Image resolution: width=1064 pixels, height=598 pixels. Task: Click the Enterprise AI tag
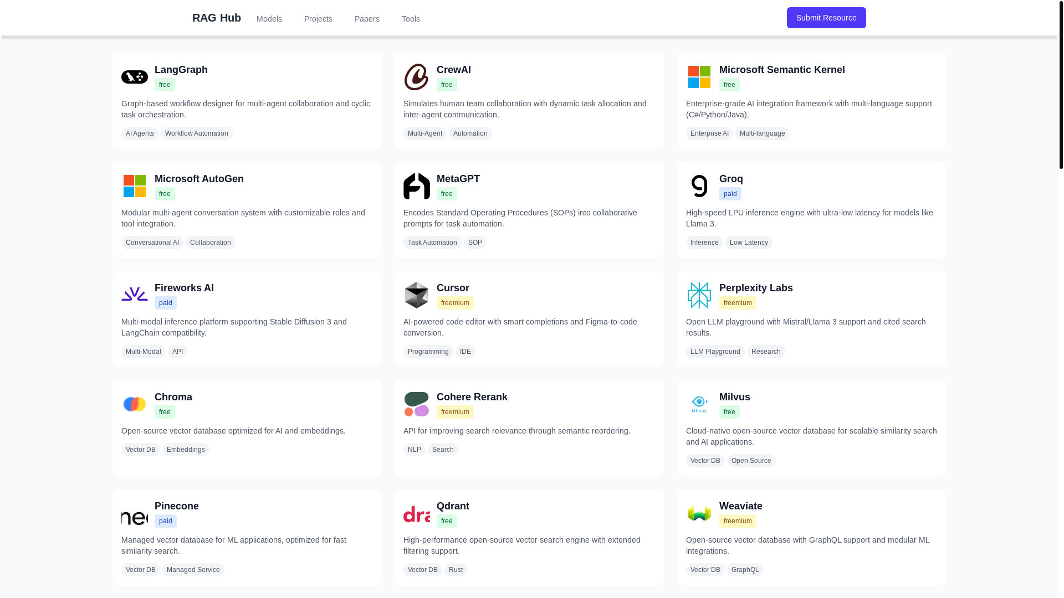(x=709, y=133)
